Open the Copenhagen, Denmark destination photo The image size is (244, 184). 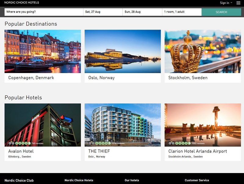(43, 51)
